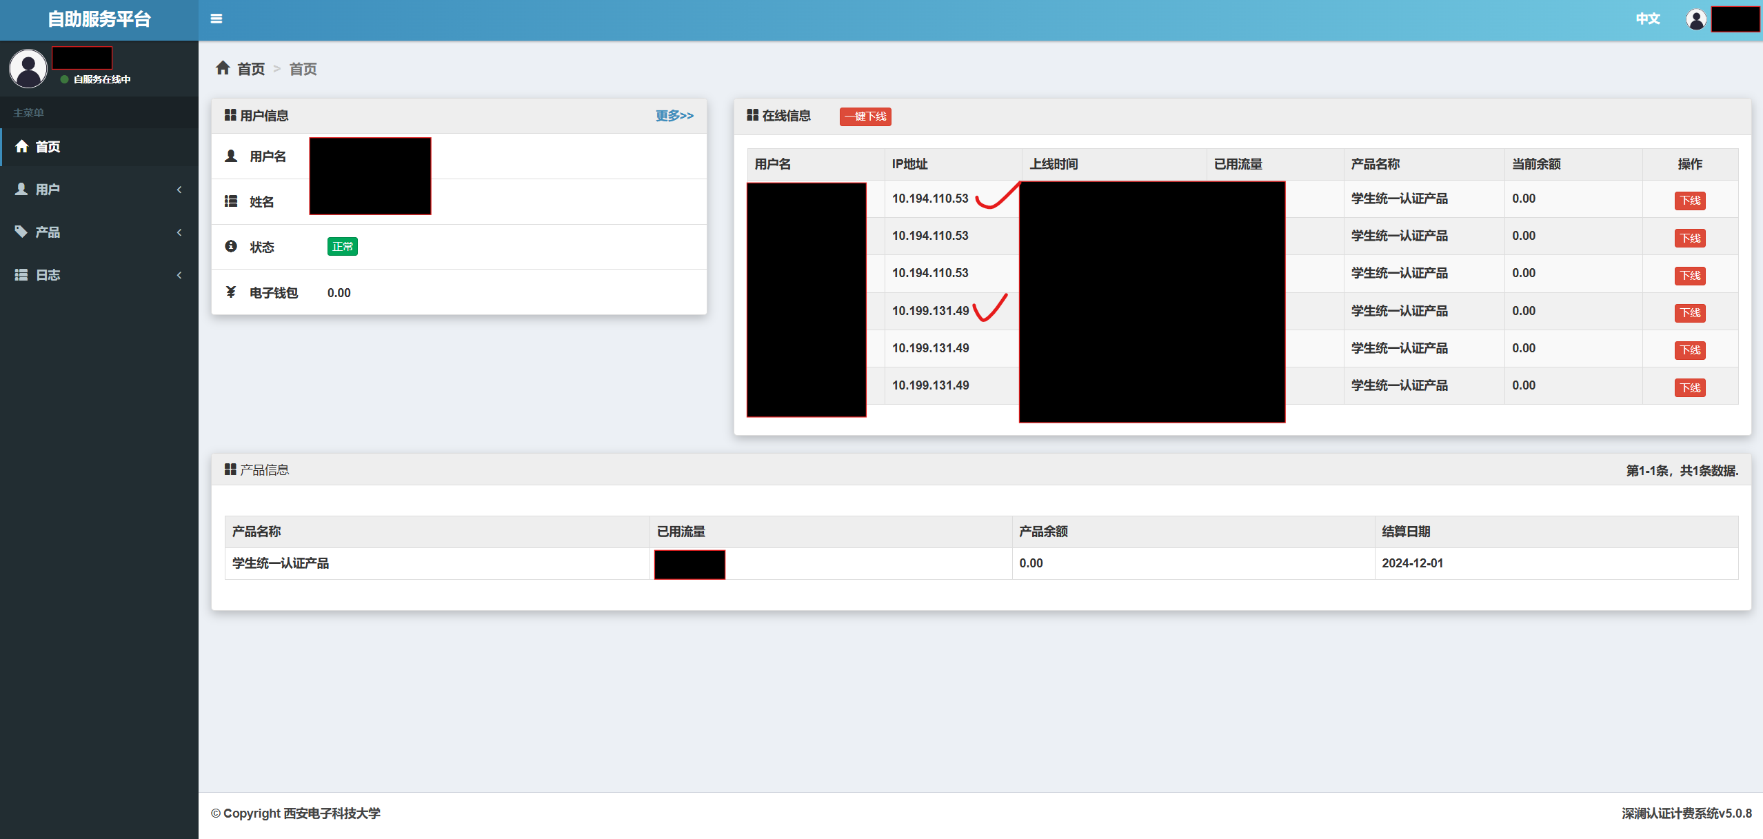Click the 首页 breadcrumb link

pyautogui.click(x=251, y=68)
